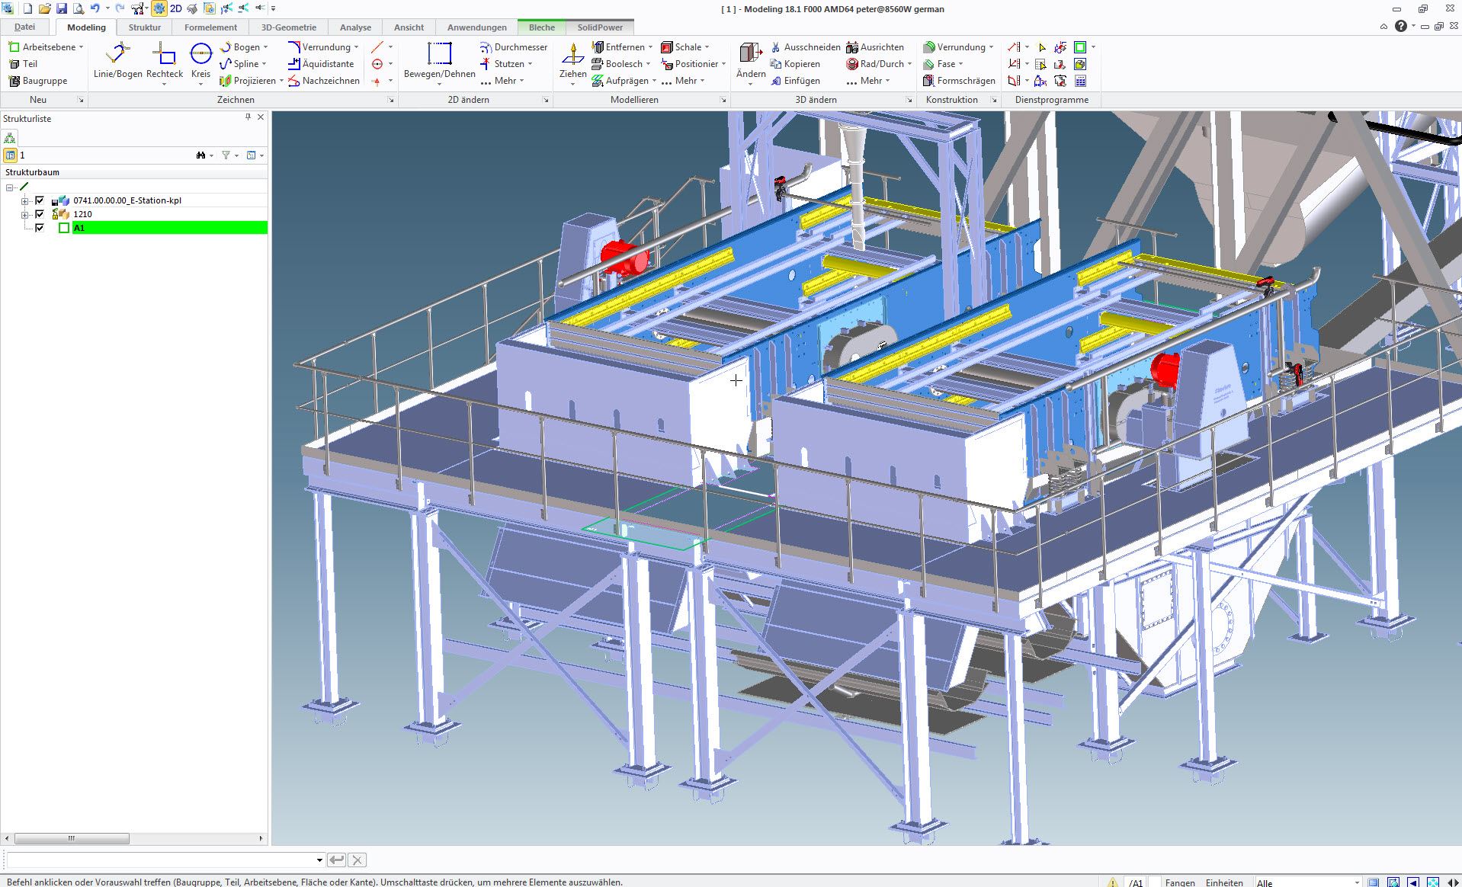This screenshot has width=1462, height=887.
Task: Uncheck the 0741.00.00.00_E-Station-kpl checkbox
Action: click(40, 200)
